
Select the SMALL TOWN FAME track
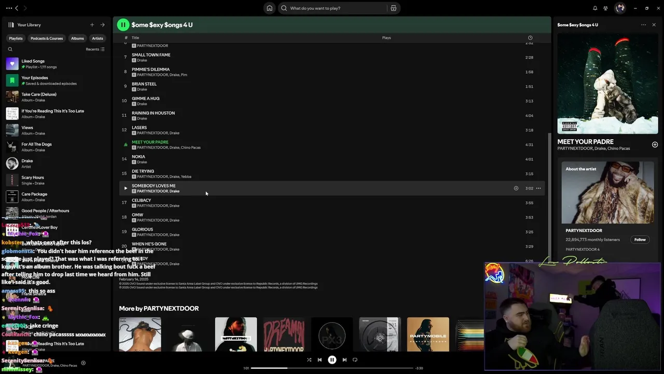click(332, 58)
